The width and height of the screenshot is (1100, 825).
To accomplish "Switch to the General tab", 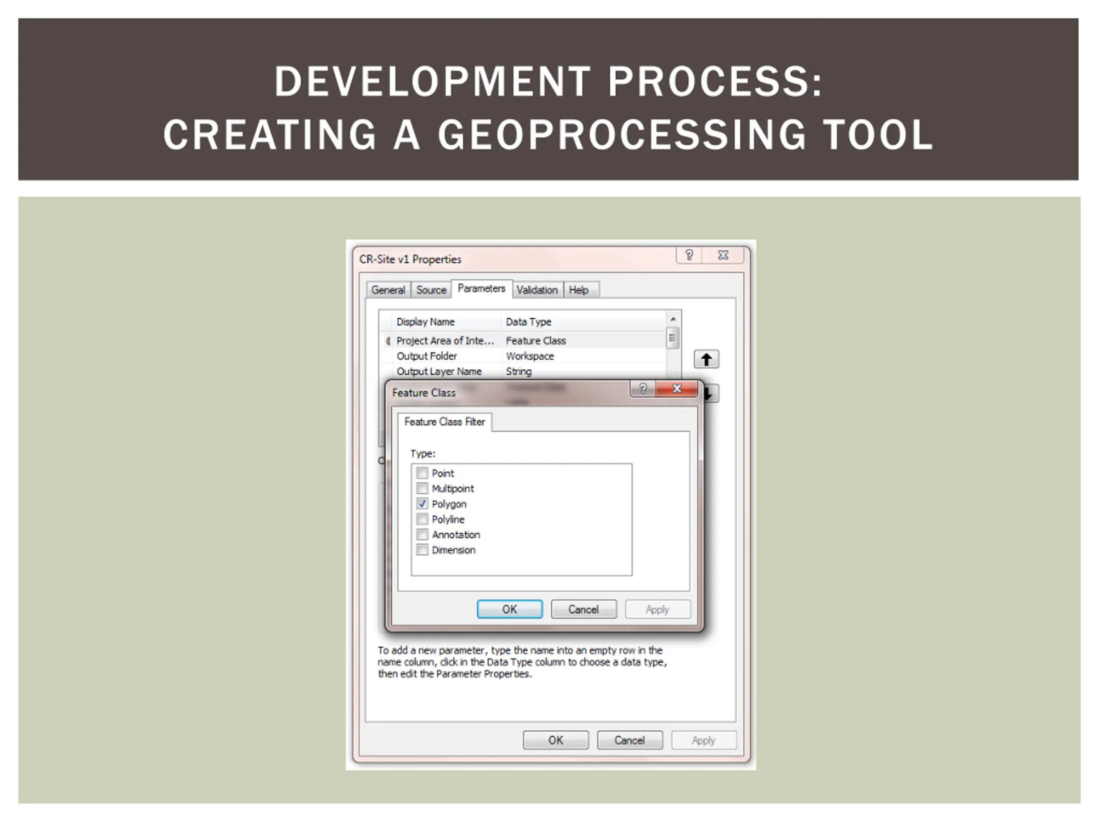I will 388,290.
